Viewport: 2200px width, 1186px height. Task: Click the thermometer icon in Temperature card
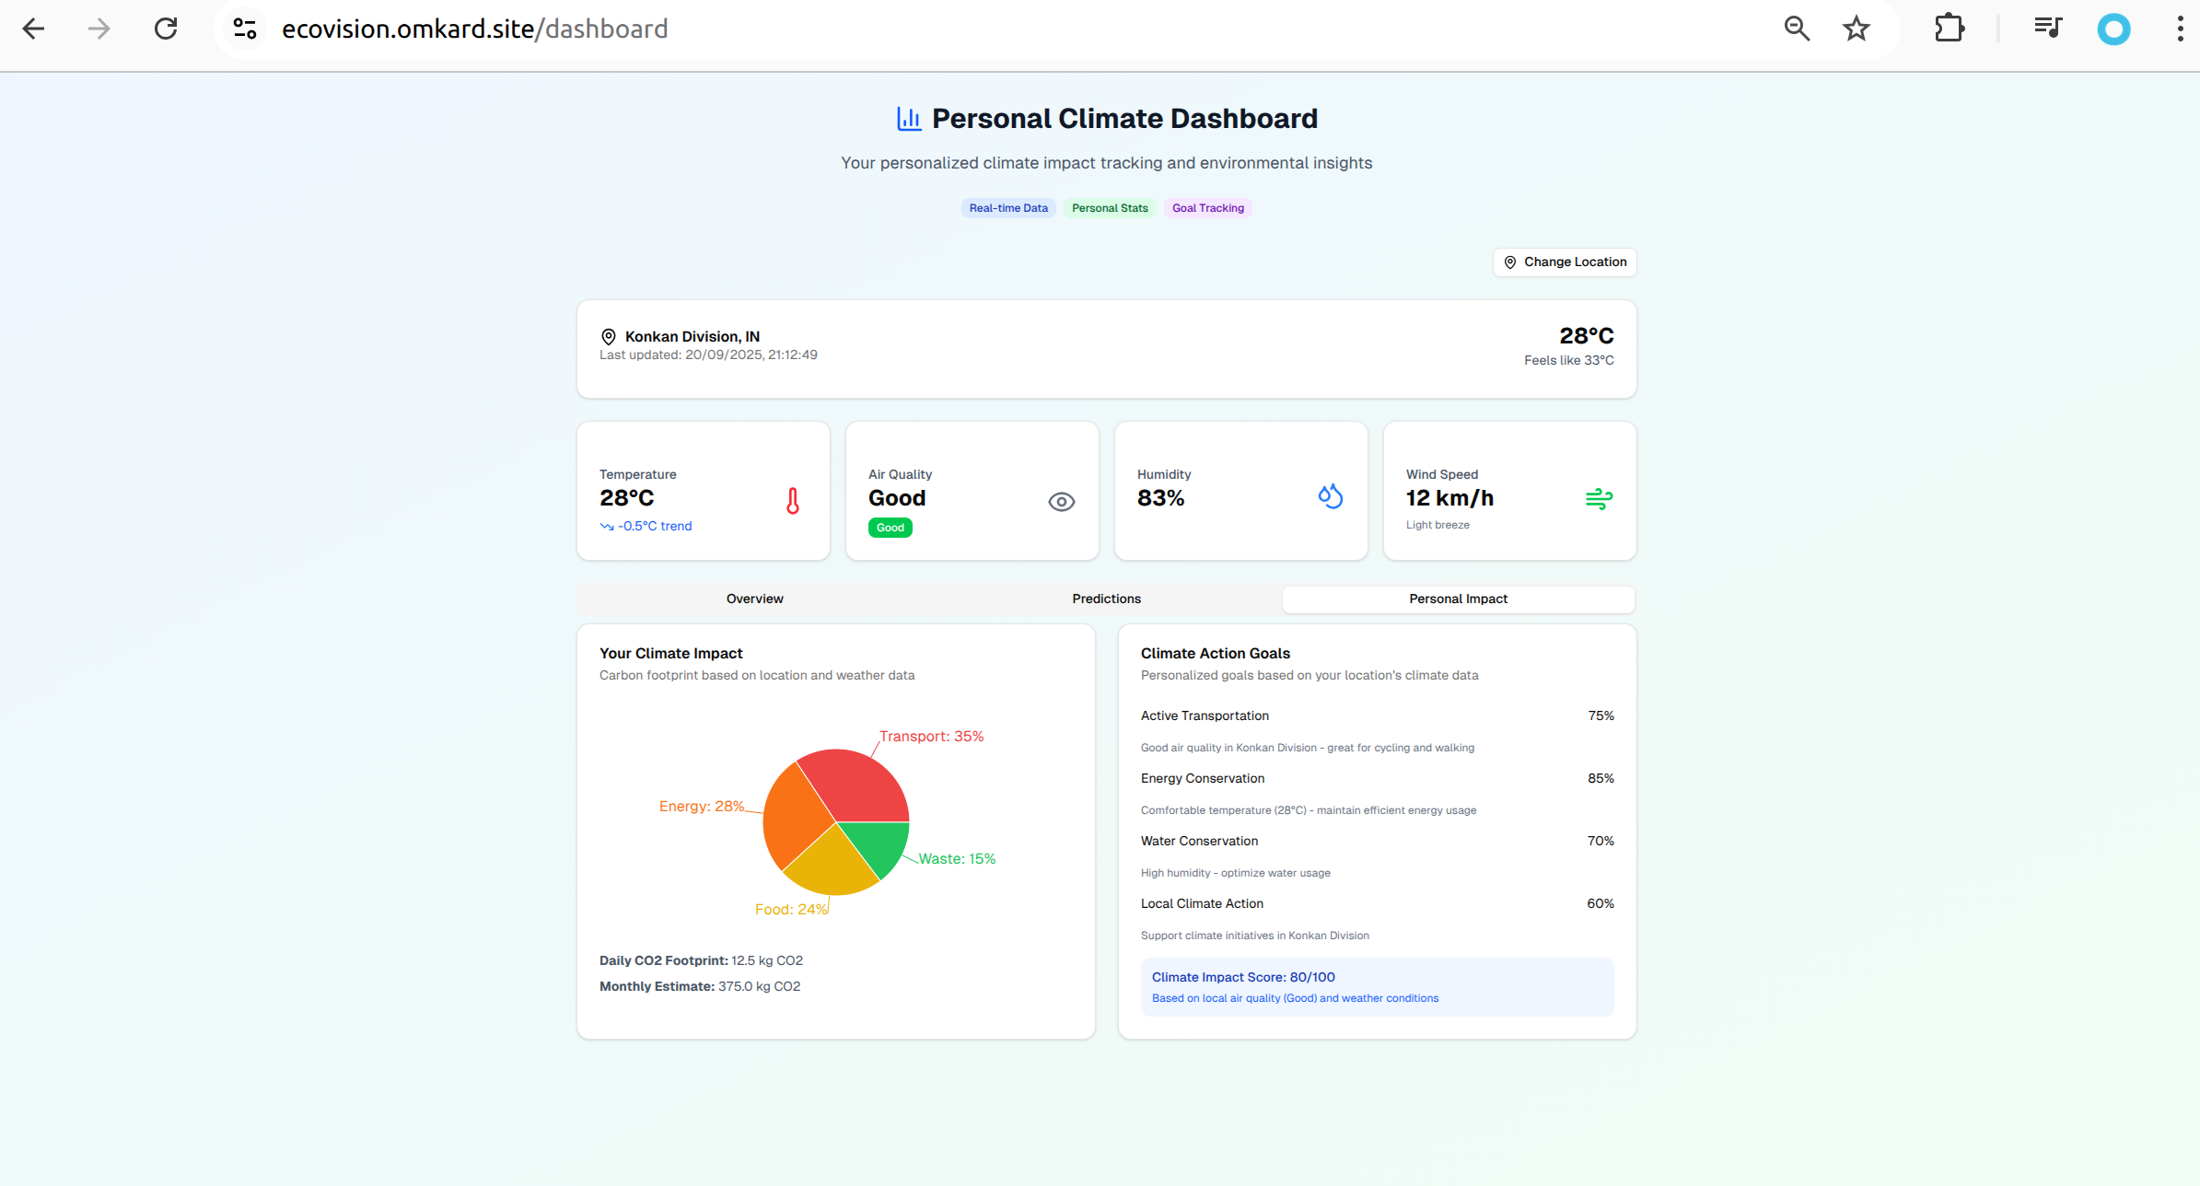click(x=792, y=501)
